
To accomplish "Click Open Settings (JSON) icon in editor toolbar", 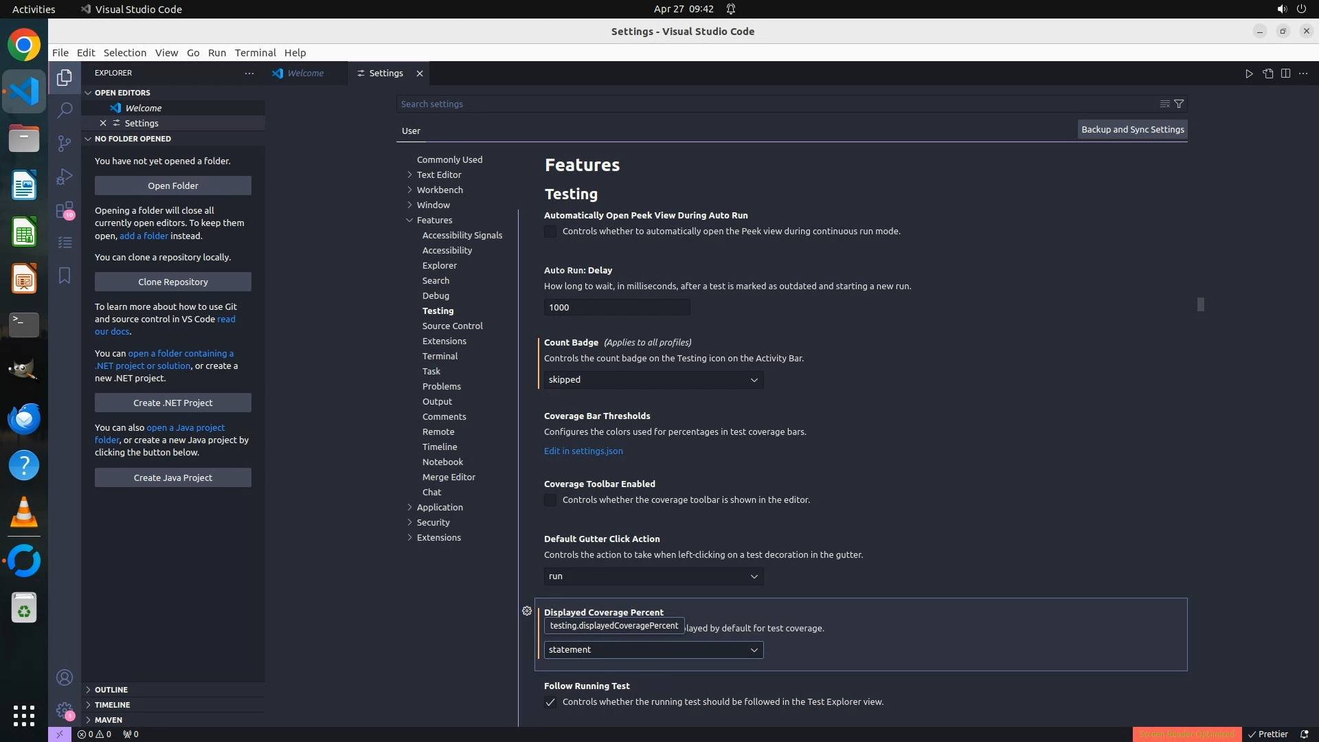I will click(1267, 74).
